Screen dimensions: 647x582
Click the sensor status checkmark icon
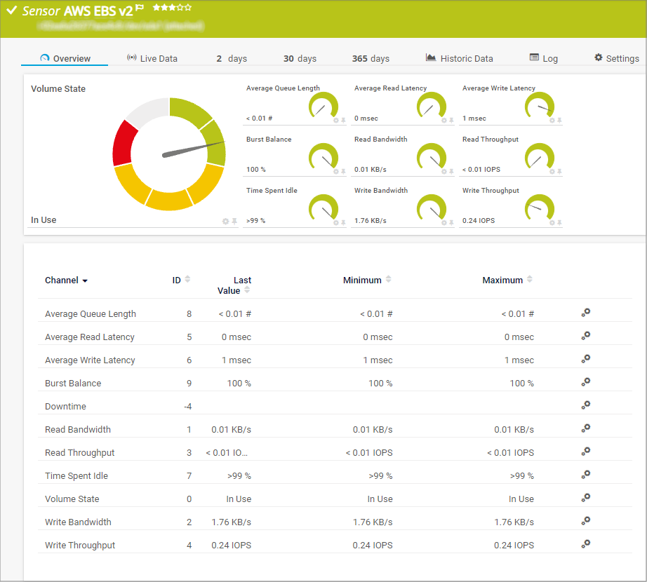click(11, 11)
